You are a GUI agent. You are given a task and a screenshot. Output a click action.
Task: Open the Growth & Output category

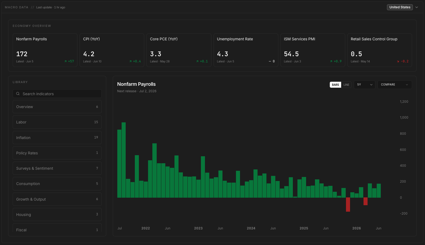(57, 199)
